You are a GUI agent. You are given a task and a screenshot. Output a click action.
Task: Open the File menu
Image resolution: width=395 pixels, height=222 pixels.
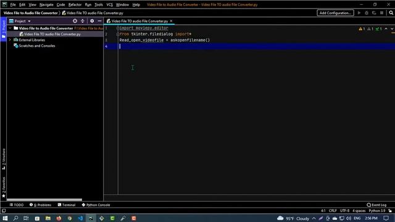[x=13, y=4]
